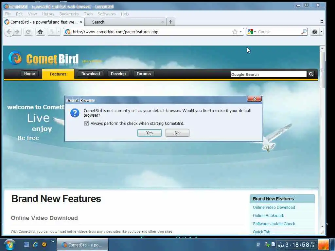
Task: Go to Home in site navigation
Action: coord(29,74)
